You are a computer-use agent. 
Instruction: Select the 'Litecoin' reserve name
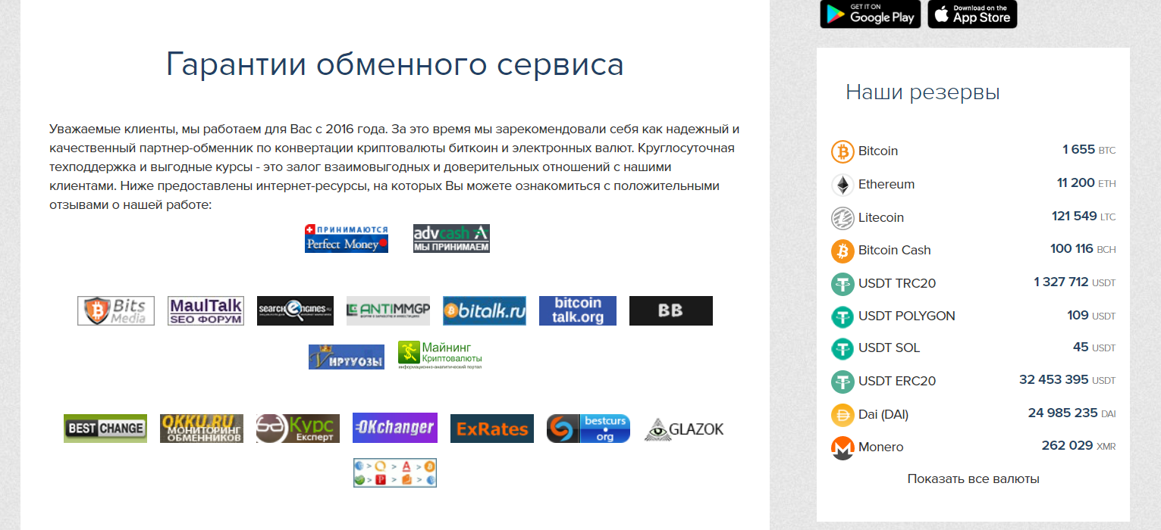pos(881,218)
